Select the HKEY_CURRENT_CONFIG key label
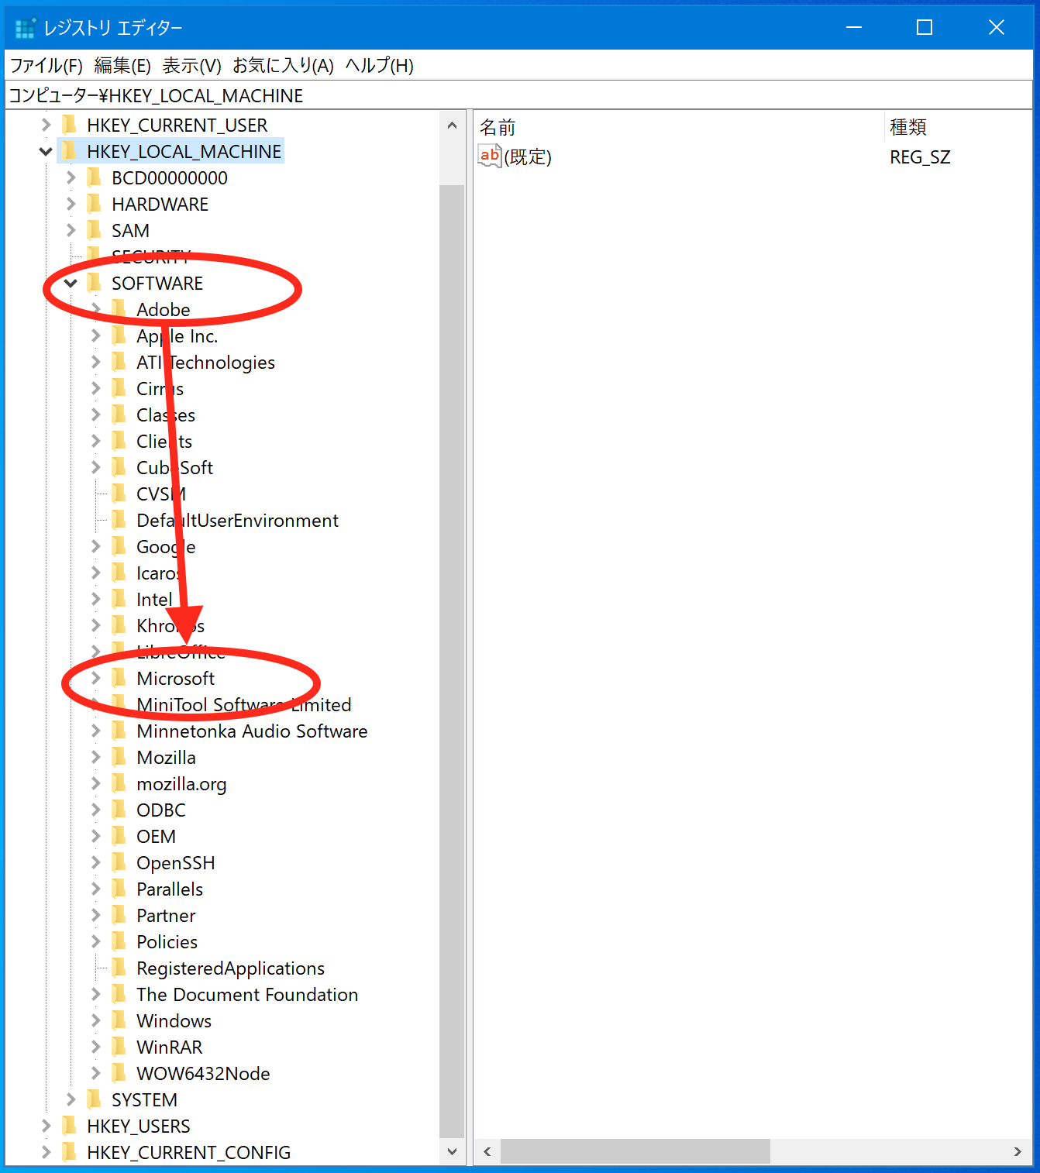 pos(189,1153)
